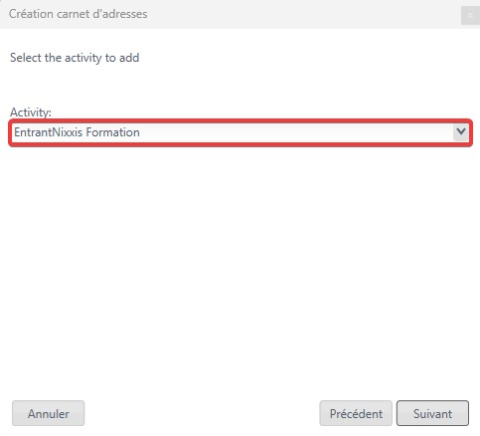Screen dimensions: 480x436
Task: Show the activity list using down chevron
Action: pos(461,132)
